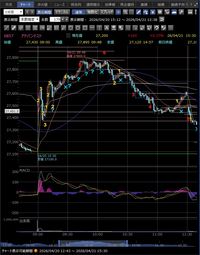Pick the text annotation 'A' tool

click(106, 28)
